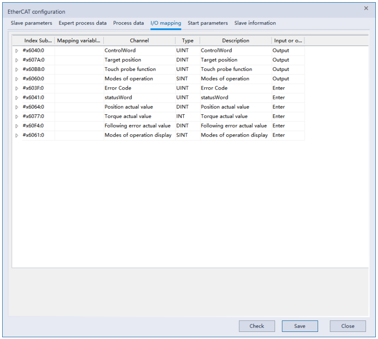Save the EtherCAT configuration

(299, 326)
